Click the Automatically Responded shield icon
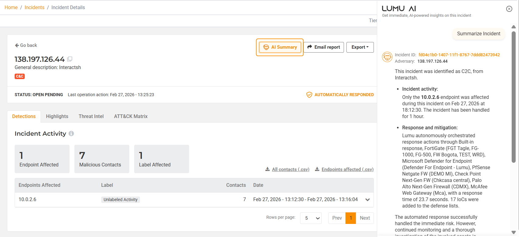This screenshot has height=237, width=519. point(309,95)
